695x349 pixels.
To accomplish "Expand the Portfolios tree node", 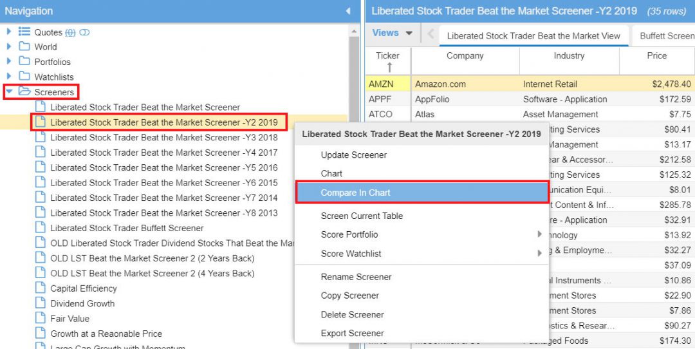I will [x=9, y=62].
